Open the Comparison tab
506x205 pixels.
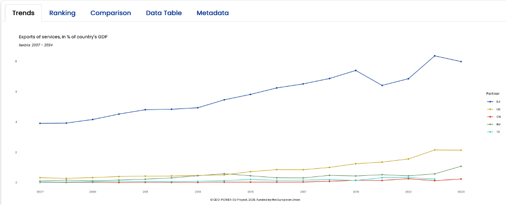(x=111, y=13)
